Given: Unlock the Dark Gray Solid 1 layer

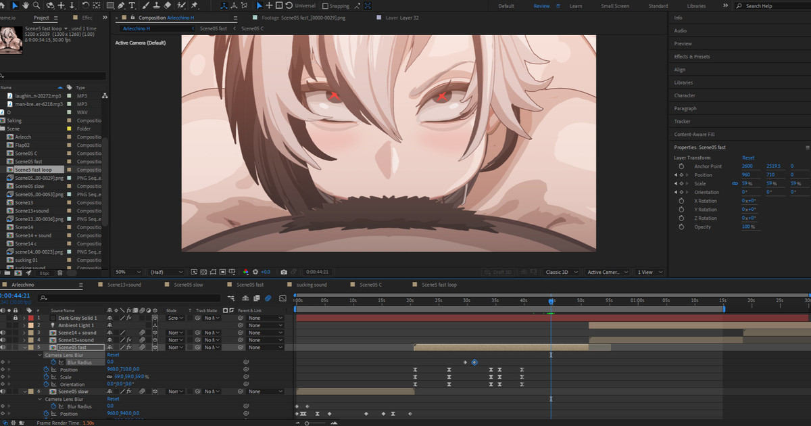Looking at the screenshot, I should click(16, 318).
